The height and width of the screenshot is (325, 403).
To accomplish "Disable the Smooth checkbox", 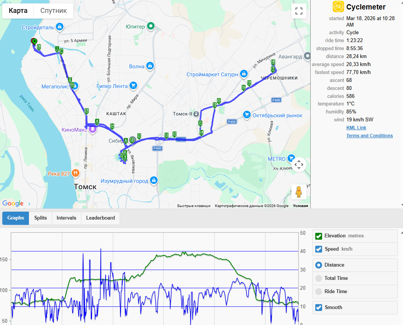I will 318,307.
